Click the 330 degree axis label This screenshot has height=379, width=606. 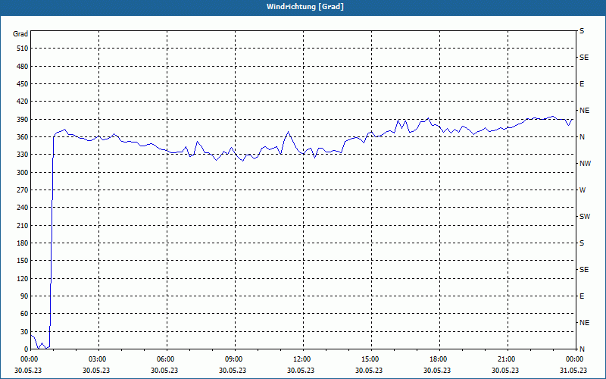[x=23, y=155]
